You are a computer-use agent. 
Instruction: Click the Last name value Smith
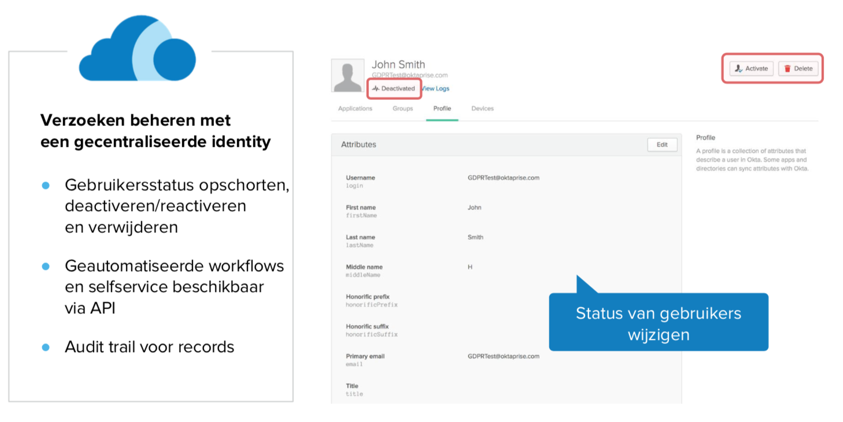pyautogui.click(x=475, y=238)
